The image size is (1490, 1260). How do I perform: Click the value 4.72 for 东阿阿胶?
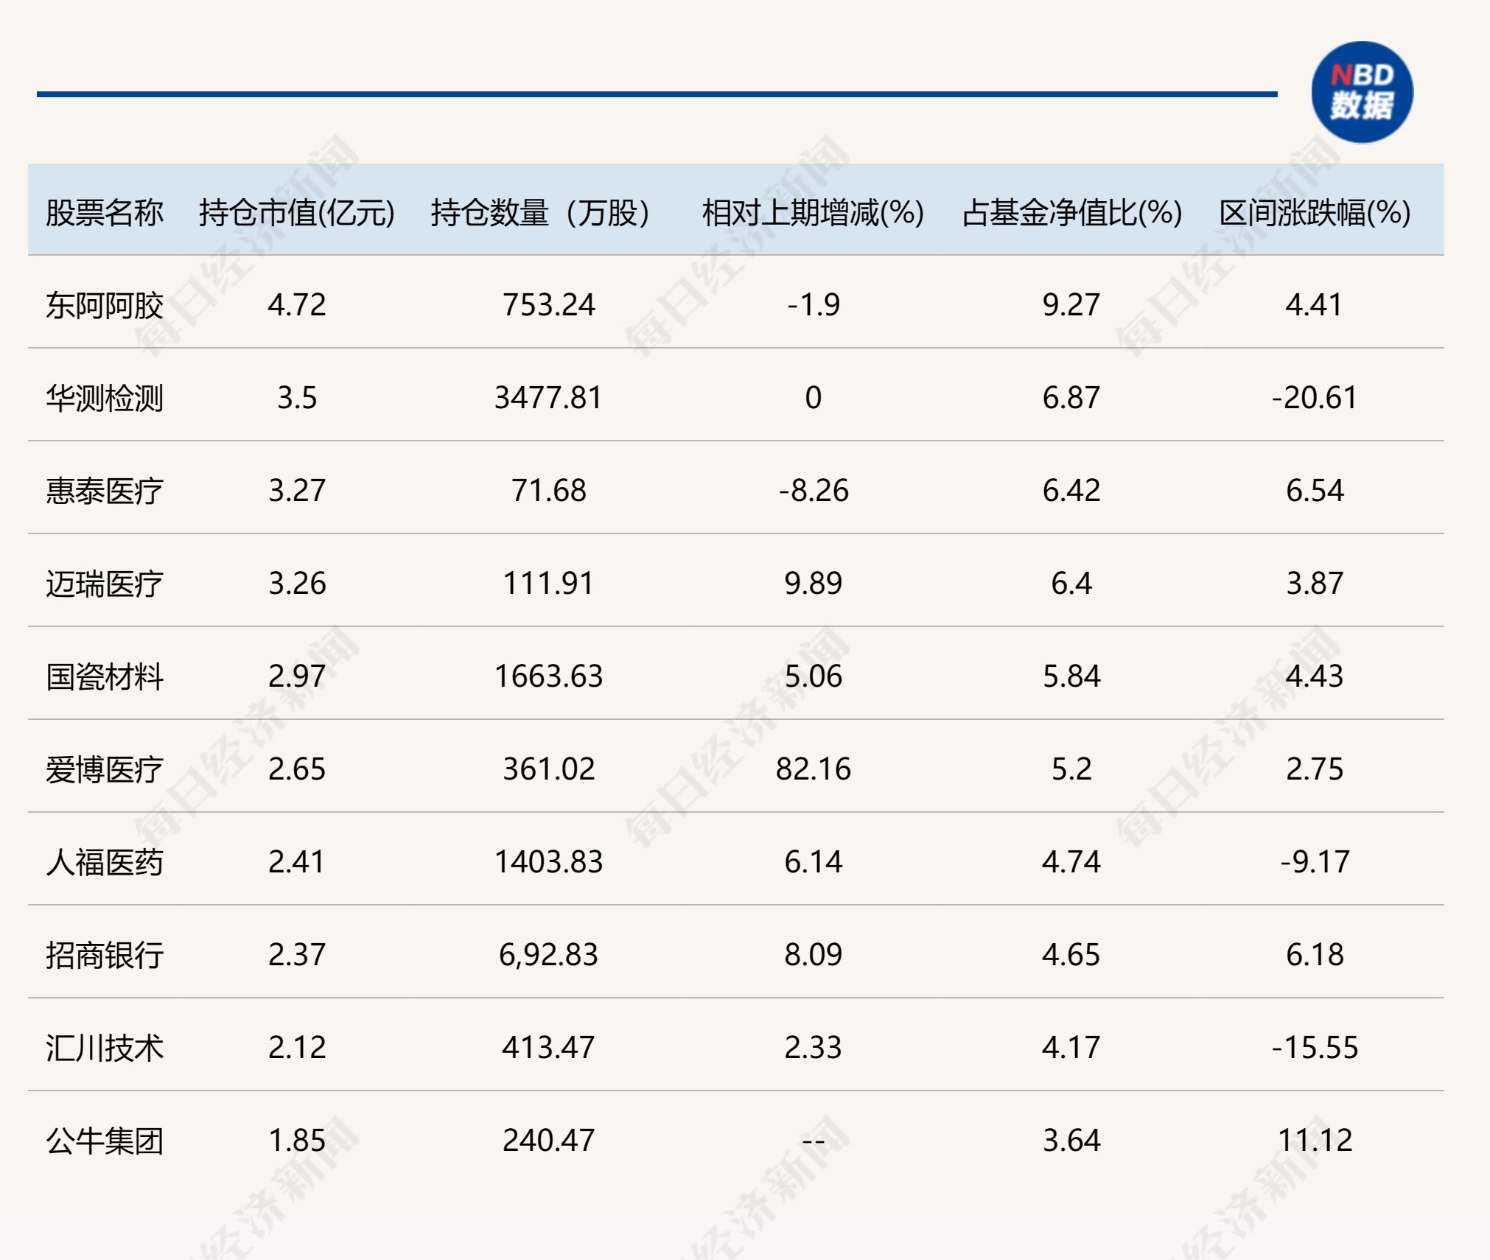tap(297, 305)
